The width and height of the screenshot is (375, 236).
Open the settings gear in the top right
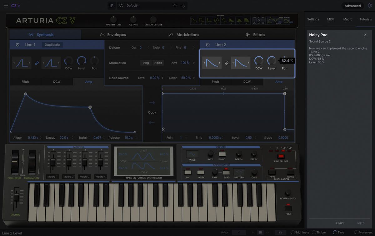(x=371, y=5)
